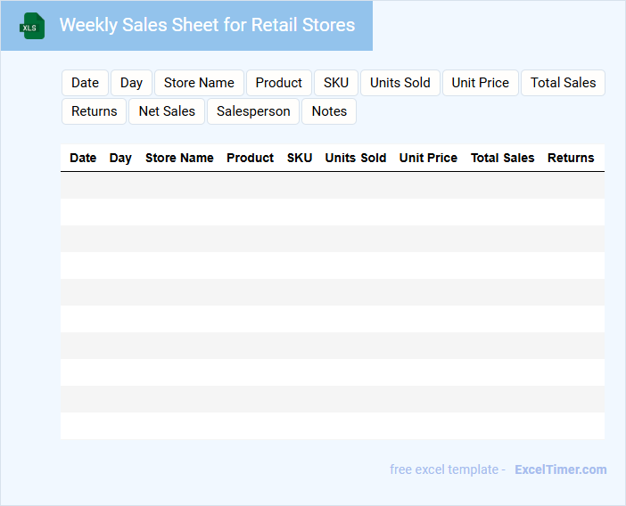Select the Notes tag chip
This screenshot has height=506, width=626.
point(329,111)
